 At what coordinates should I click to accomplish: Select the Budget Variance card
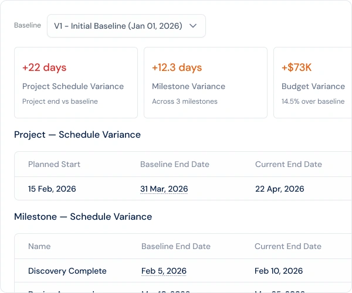coord(313,83)
